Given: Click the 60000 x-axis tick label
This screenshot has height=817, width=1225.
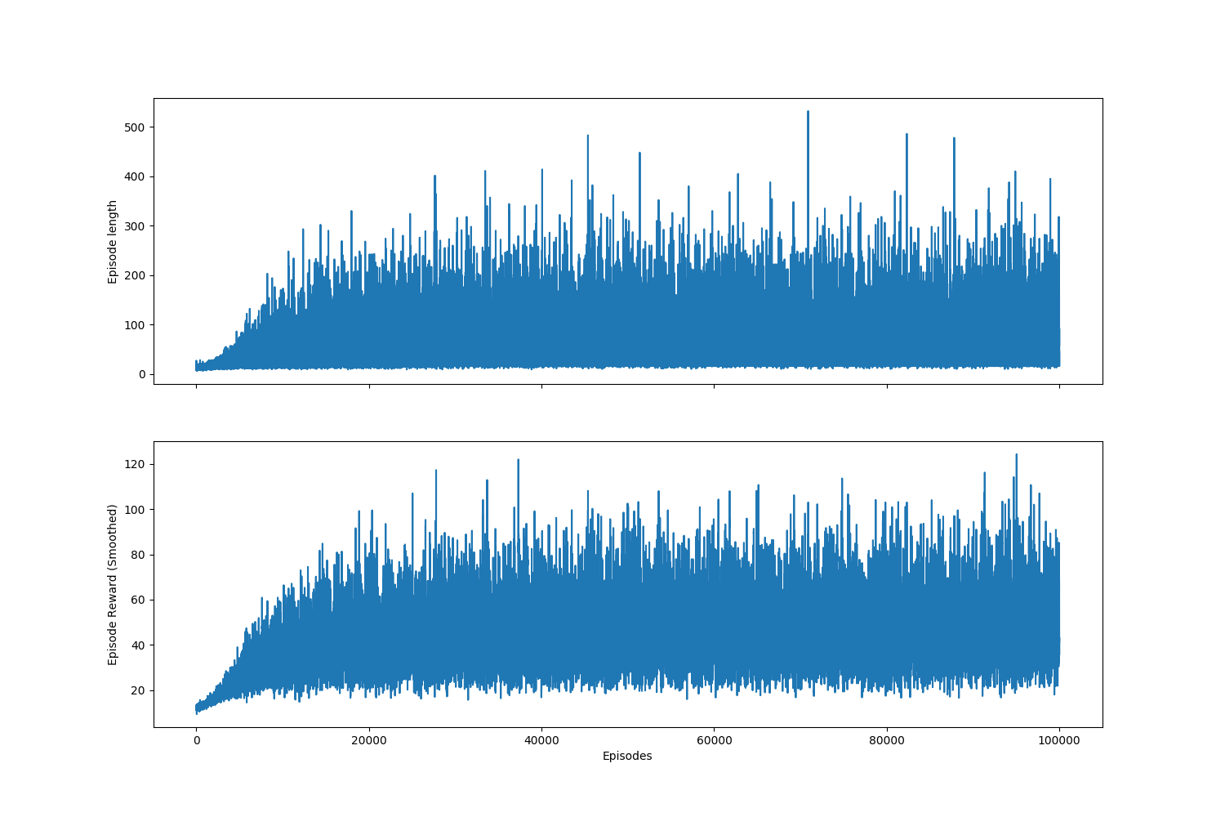Looking at the screenshot, I should (714, 739).
